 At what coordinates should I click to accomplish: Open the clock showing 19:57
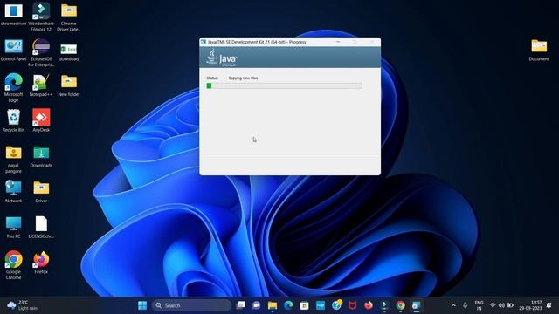pos(531,305)
